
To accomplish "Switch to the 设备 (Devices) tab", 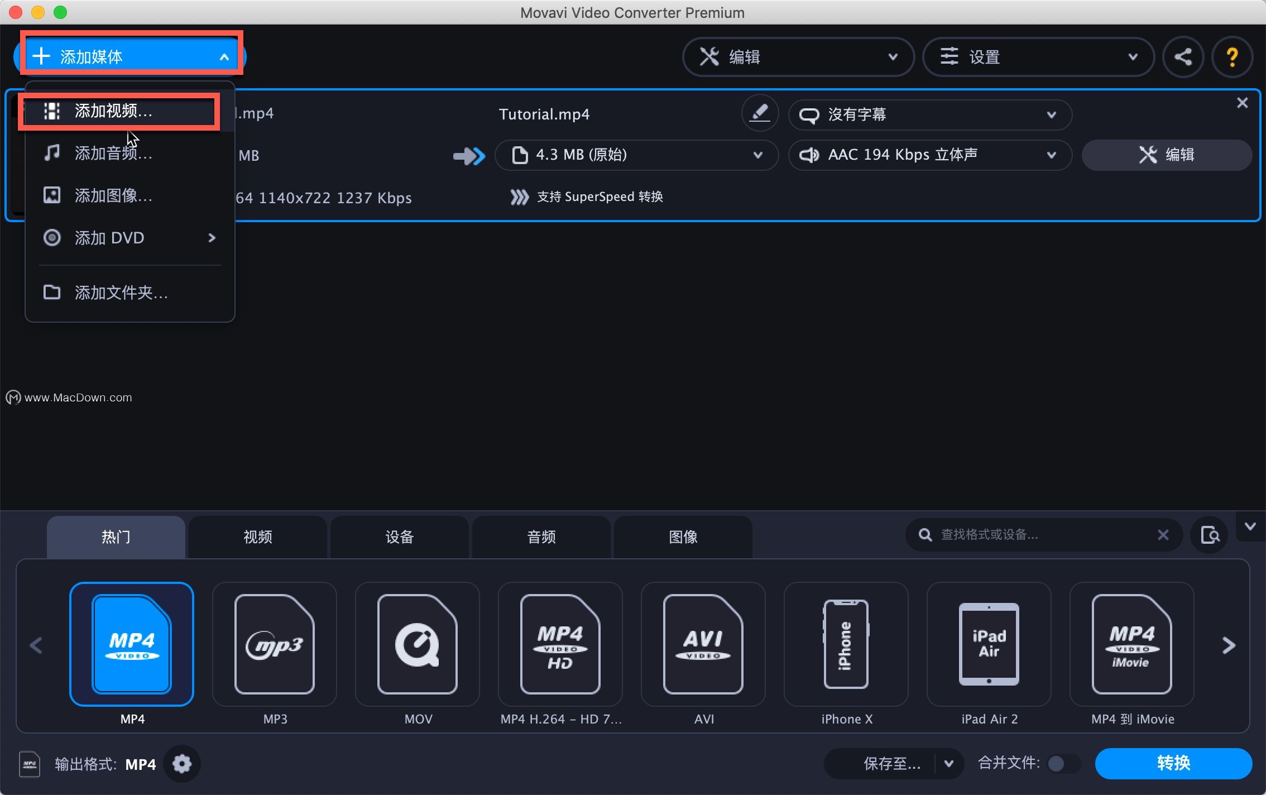I will pos(400,537).
